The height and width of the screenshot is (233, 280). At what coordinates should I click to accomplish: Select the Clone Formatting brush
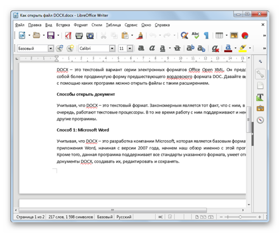[140, 35]
